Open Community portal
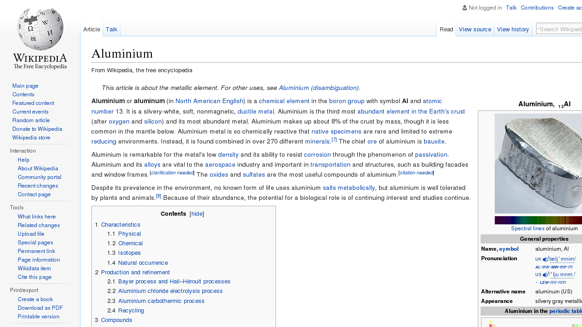The height and width of the screenshot is (327, 582). coord(40,177)
